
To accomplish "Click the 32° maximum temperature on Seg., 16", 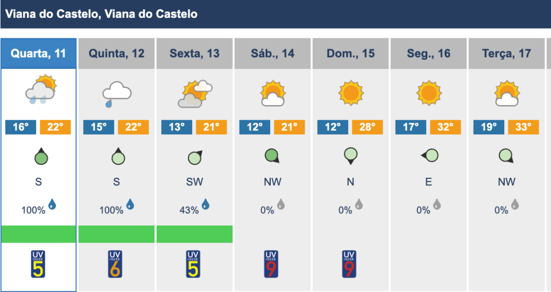I will [x=445, y=127].
